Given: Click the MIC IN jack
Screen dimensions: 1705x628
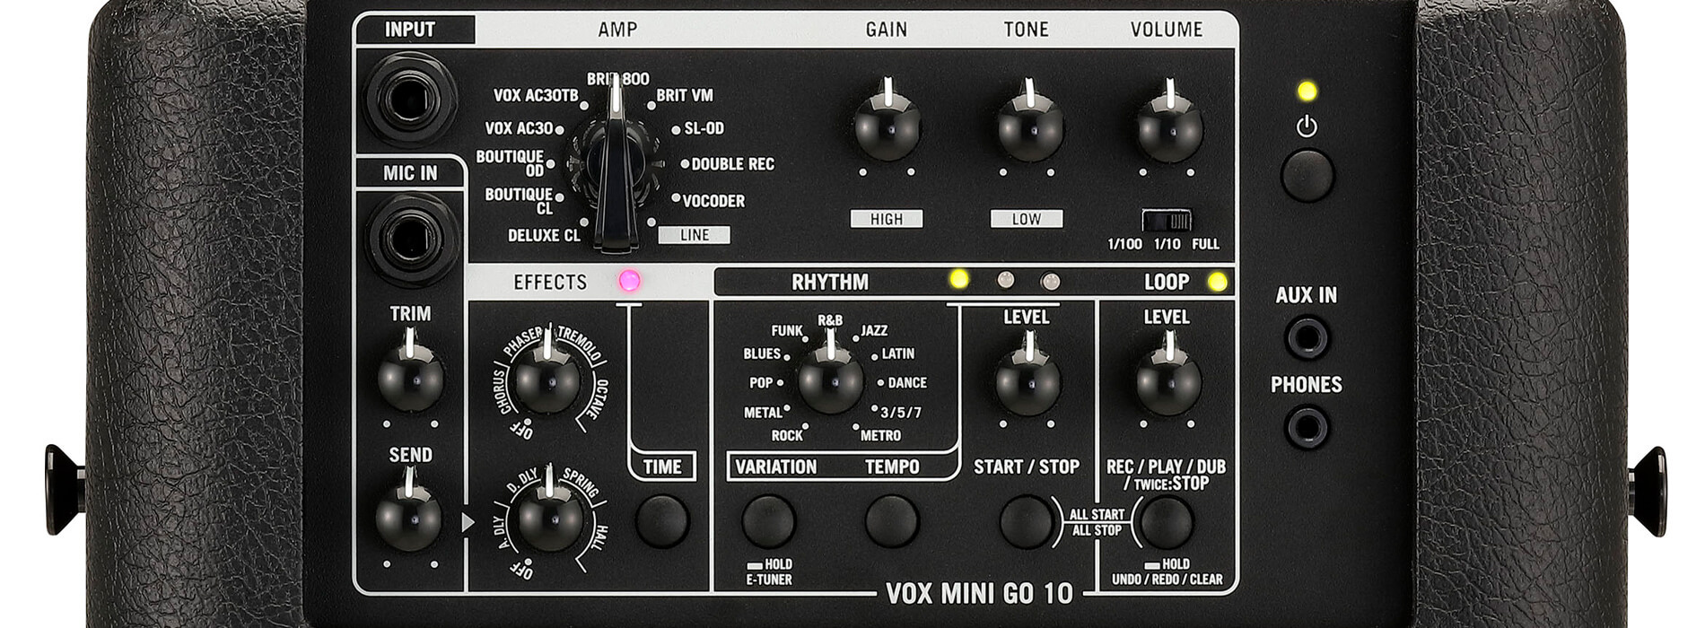Looking at the screenshot, I should [411, 240].
